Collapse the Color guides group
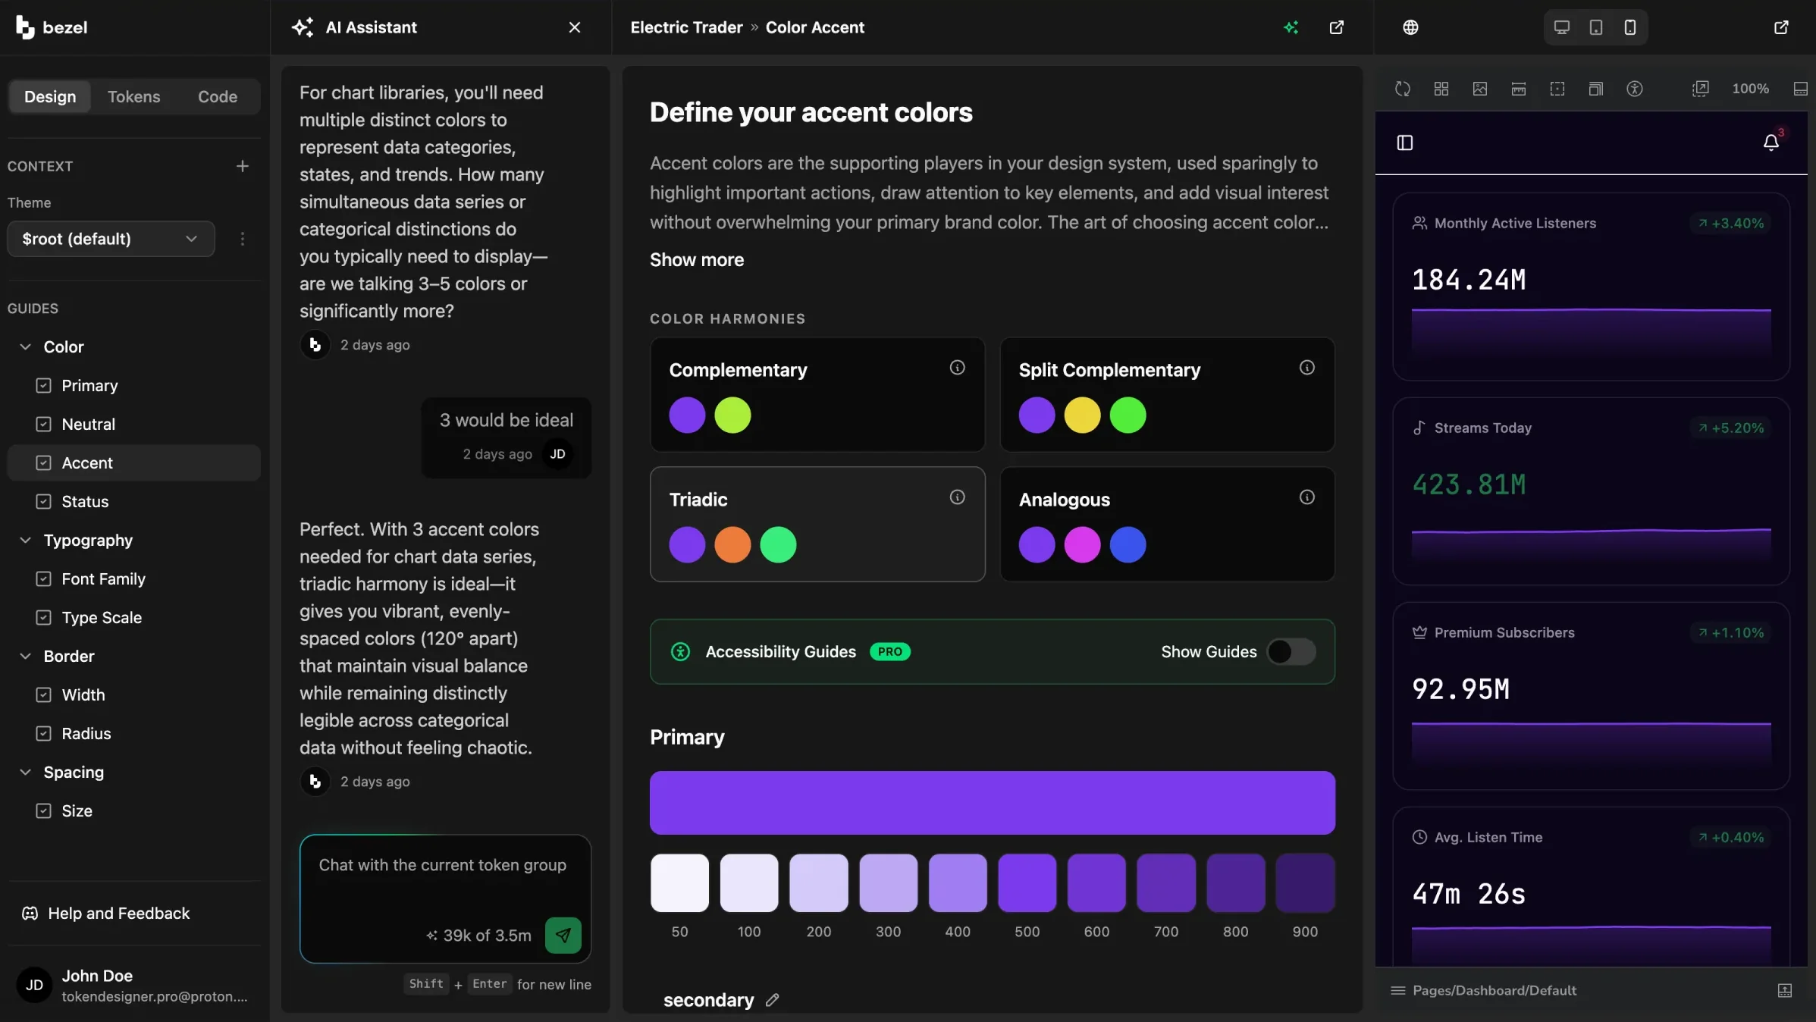The image size is (1816, 1022). tap(25, 347)
